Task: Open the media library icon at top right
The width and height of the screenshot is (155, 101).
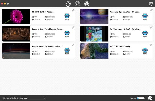Action: [x=151, y=4]
